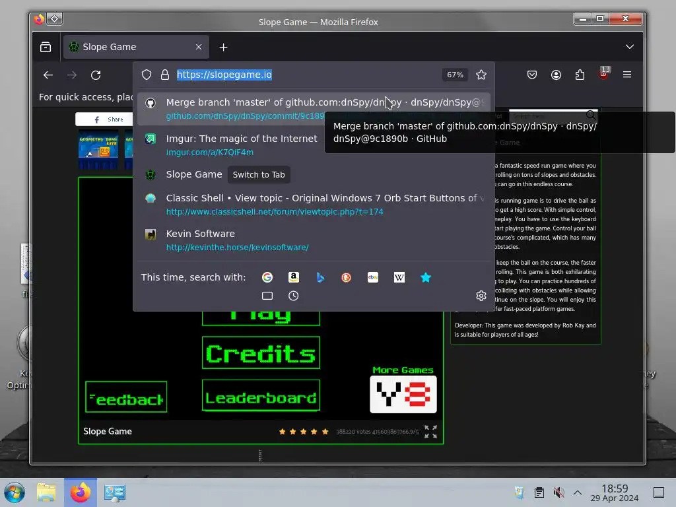Click show desktop button on taskbar

[659, 492]
